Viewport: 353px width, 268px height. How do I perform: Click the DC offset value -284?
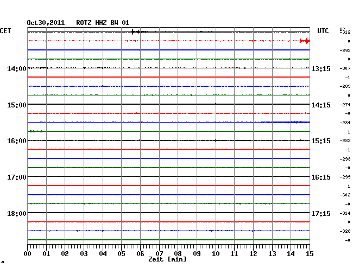345,123
